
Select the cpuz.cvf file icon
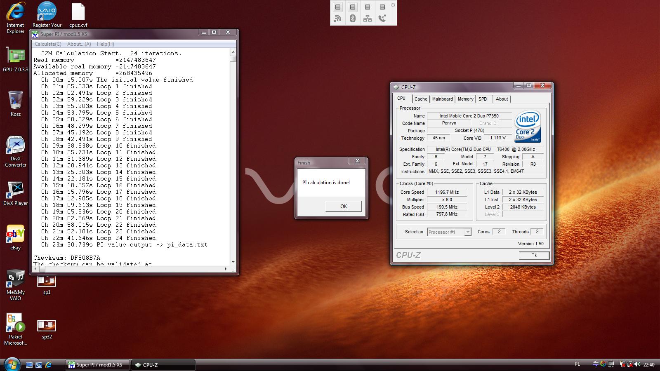(78, 15)
